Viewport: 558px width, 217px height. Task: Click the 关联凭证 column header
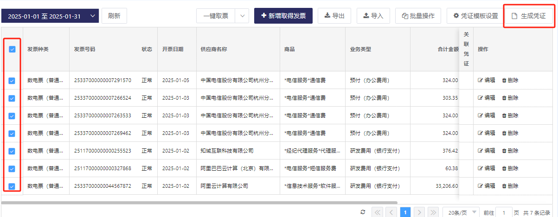(466, 49)
